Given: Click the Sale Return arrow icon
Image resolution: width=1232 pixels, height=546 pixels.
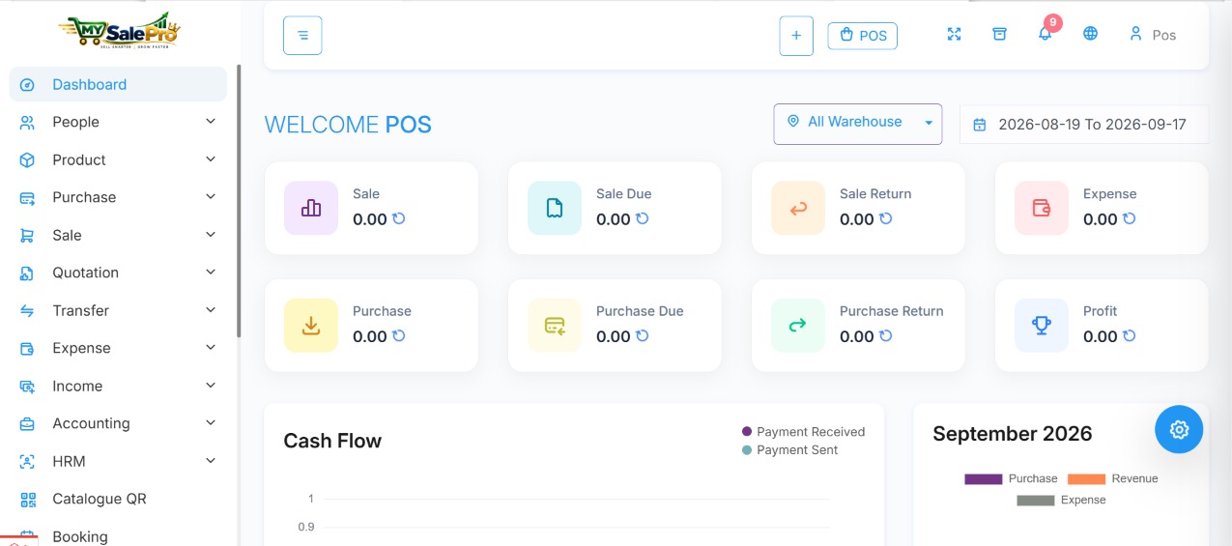Looking at the screenshot, I should [798, 208].
